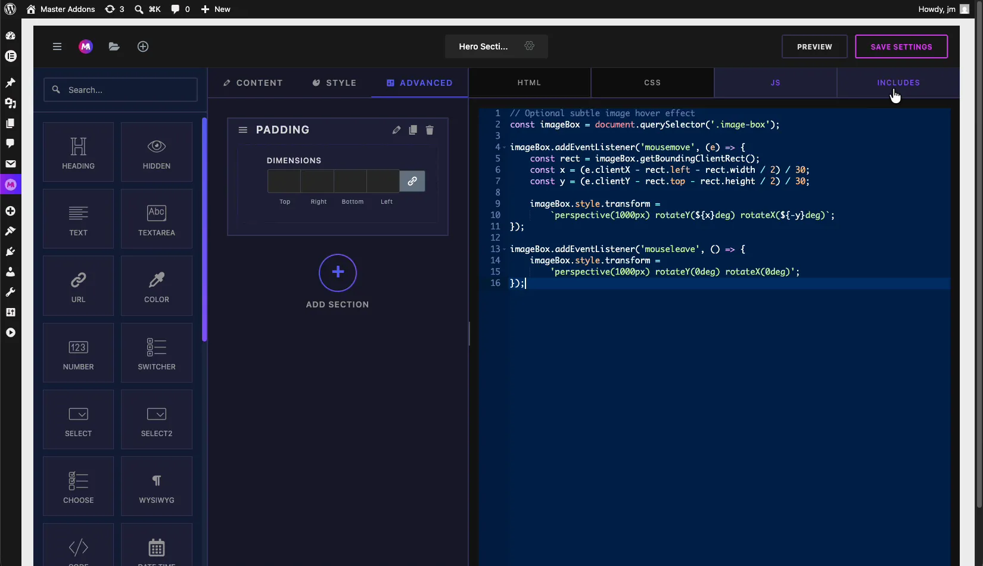The height and width of the screenshot is (566, 983).
Task: Grab the Padding section handle icon
Action: click(242, 130)
